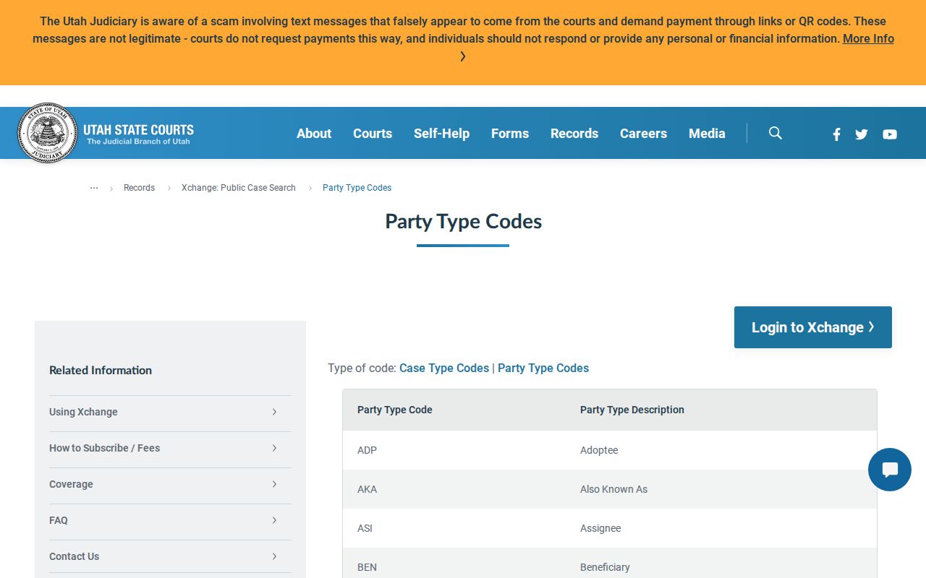Screen dimensions: 926x578
Task: Open the Self-Help menu
Action: (441, 134)
